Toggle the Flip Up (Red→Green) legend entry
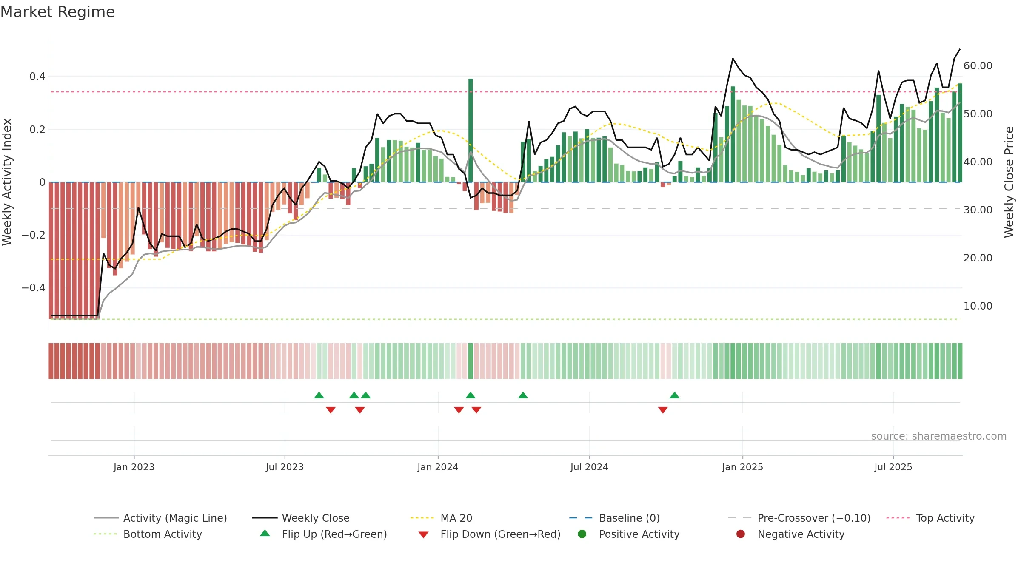1021x574 pixels. pyautogui.click(x=323, y=534)
